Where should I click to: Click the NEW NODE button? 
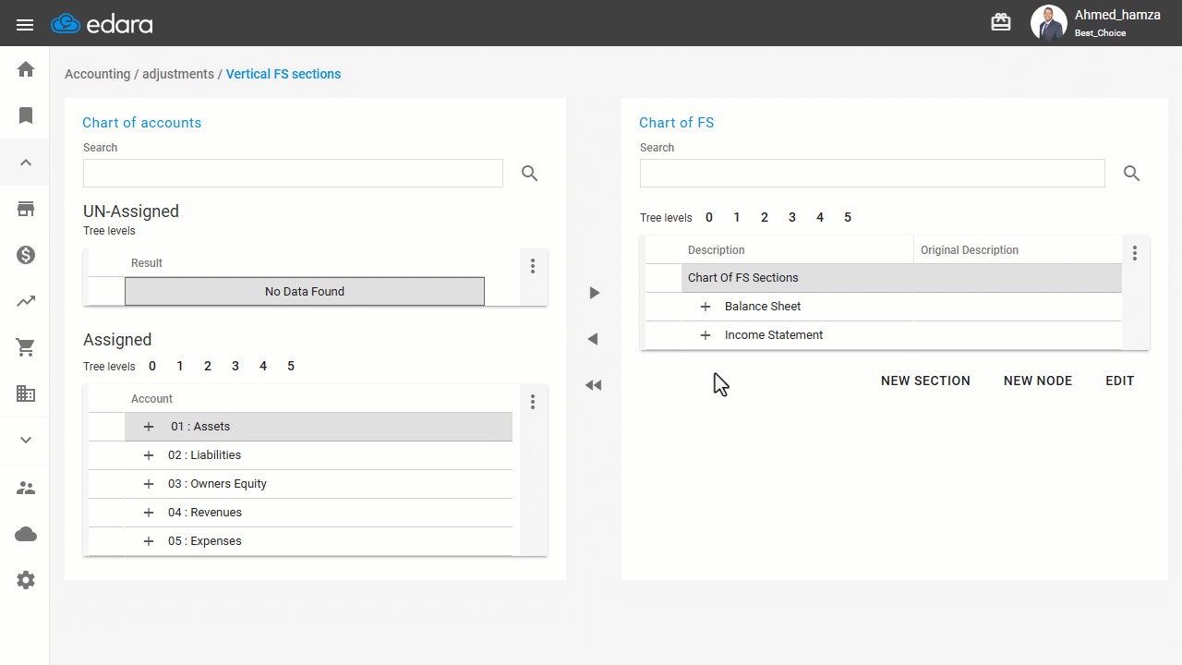[x=1038, y=381]
